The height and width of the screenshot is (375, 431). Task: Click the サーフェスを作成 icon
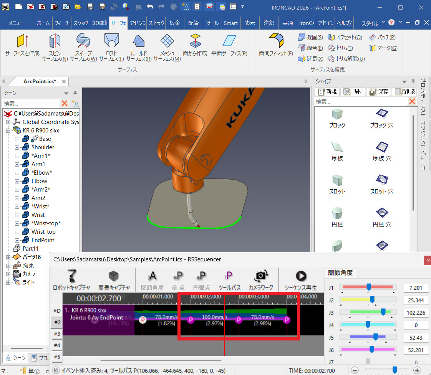[22, 45]
